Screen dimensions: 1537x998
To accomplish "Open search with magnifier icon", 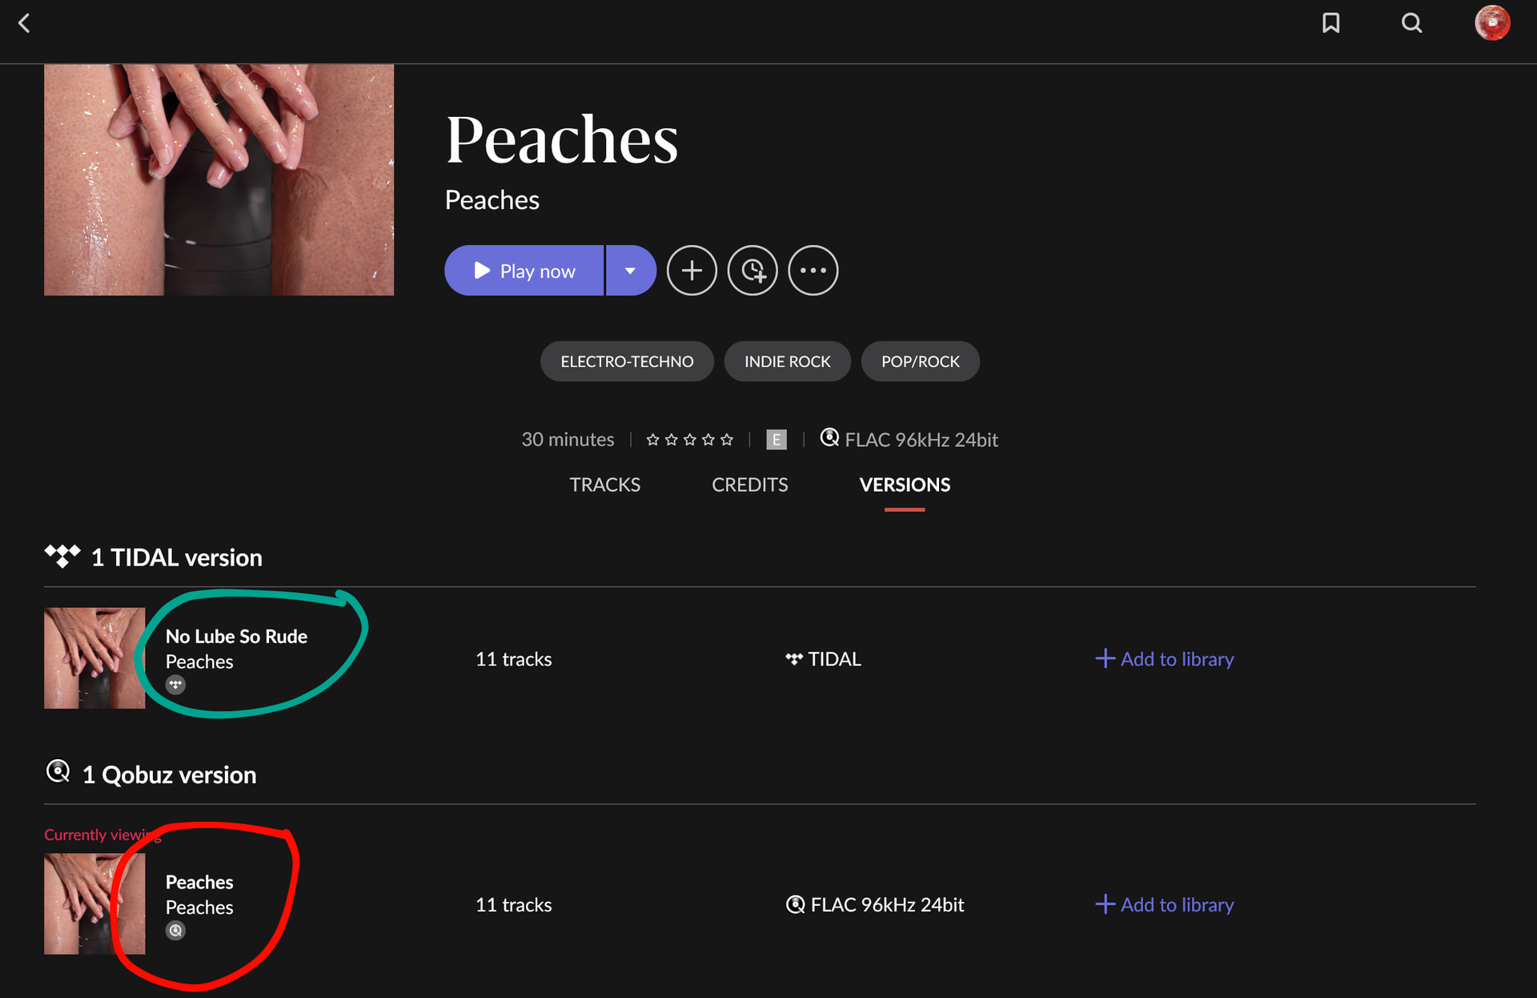I will [1411, 23].
